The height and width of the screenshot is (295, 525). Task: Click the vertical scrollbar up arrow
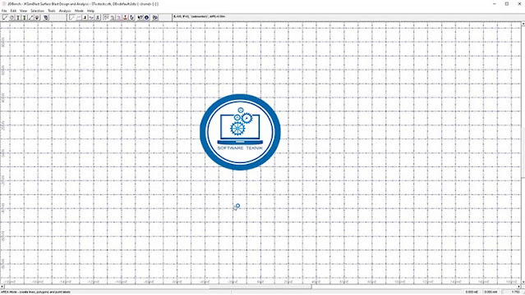tap(523, 24)
